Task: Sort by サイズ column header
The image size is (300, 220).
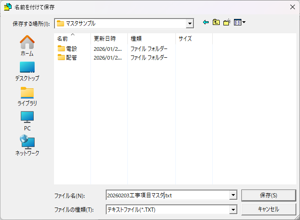Action: [194, 38]
